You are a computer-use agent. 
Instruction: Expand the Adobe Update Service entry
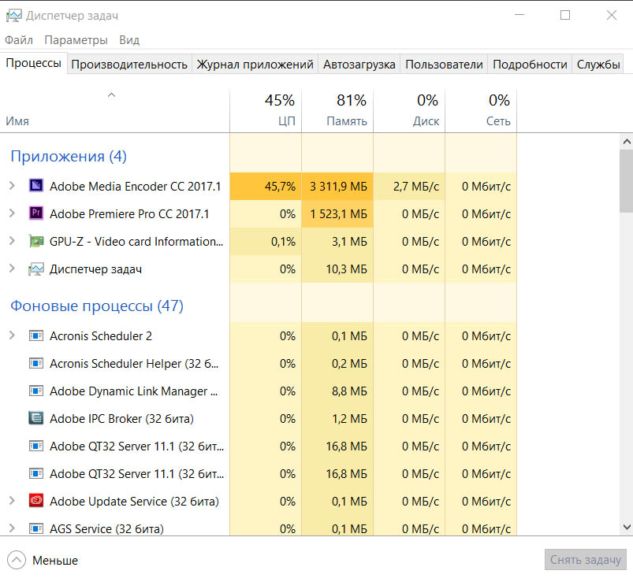(x=12, y=501)
